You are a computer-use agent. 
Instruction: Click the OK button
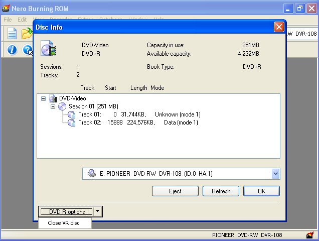[261, 191]
